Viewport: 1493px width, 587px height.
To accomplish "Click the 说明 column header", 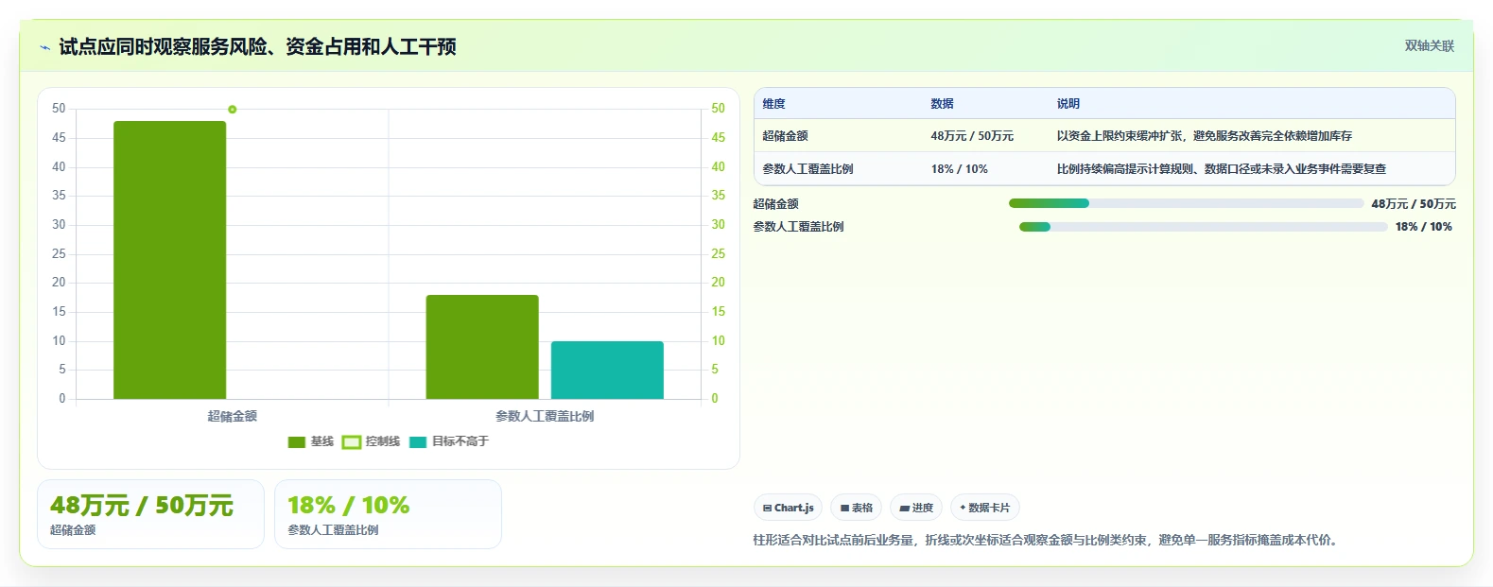I will (x=1068, y=104).
